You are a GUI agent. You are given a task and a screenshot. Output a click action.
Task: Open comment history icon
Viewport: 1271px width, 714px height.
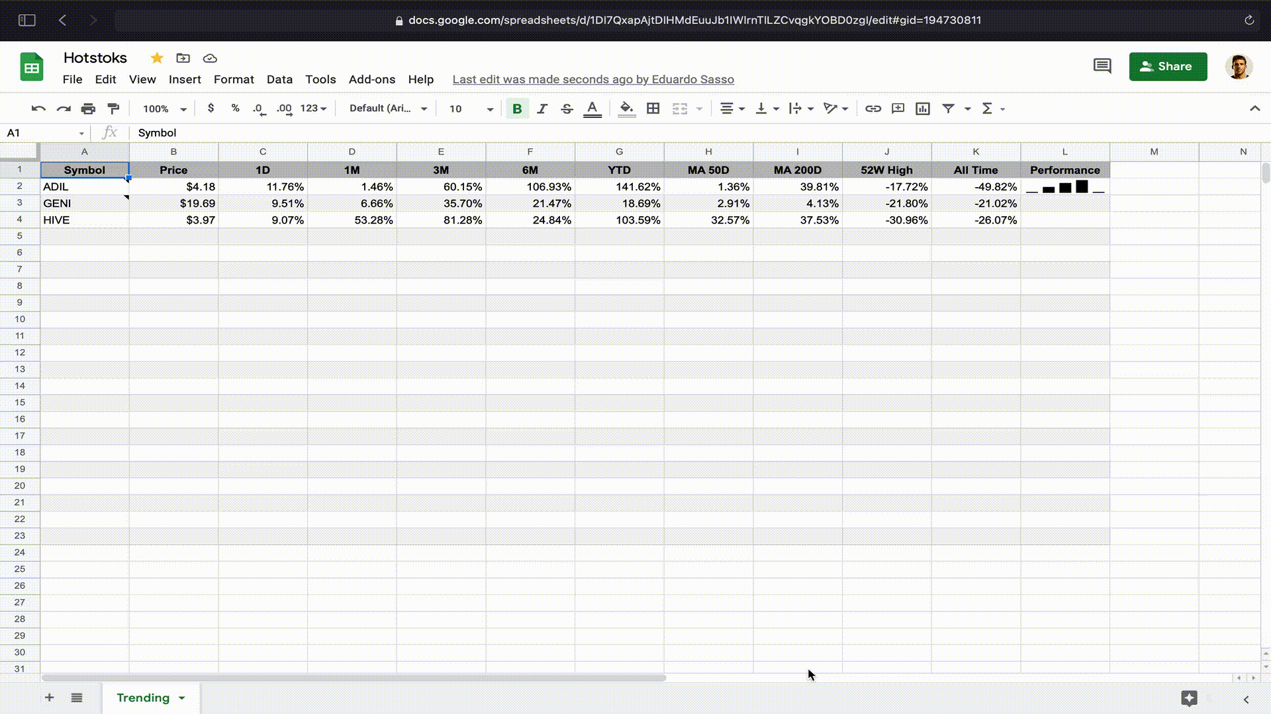pos(1102,66)
